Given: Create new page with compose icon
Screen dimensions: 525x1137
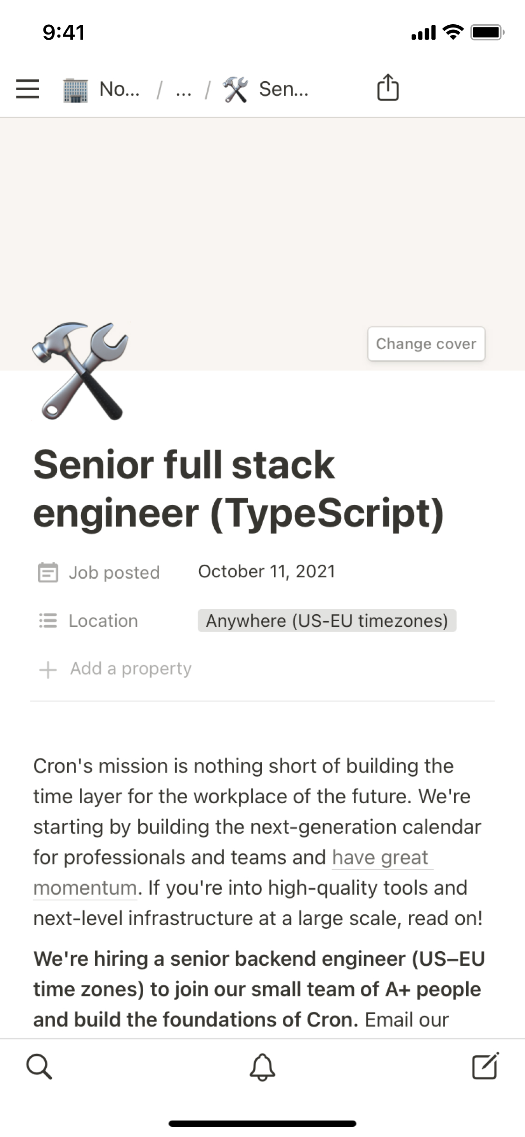Looking at the screenshot, I should tap(485, 1067).
